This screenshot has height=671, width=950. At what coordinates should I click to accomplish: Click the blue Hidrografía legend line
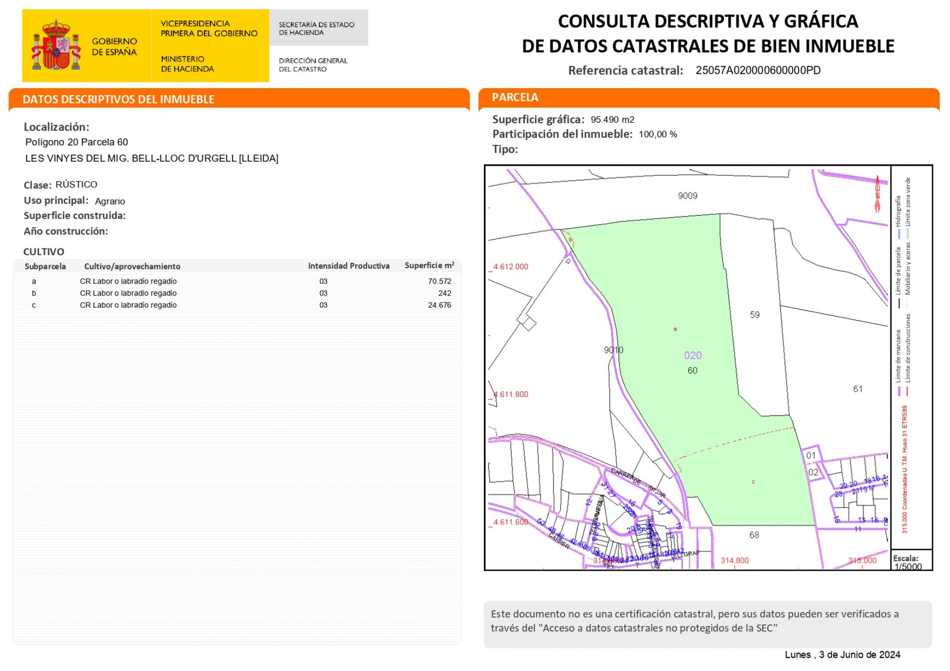point(899,233)
